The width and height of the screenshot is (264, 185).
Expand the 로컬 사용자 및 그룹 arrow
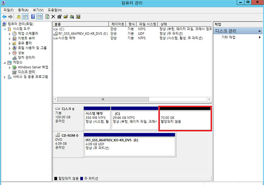pos(10,48)
